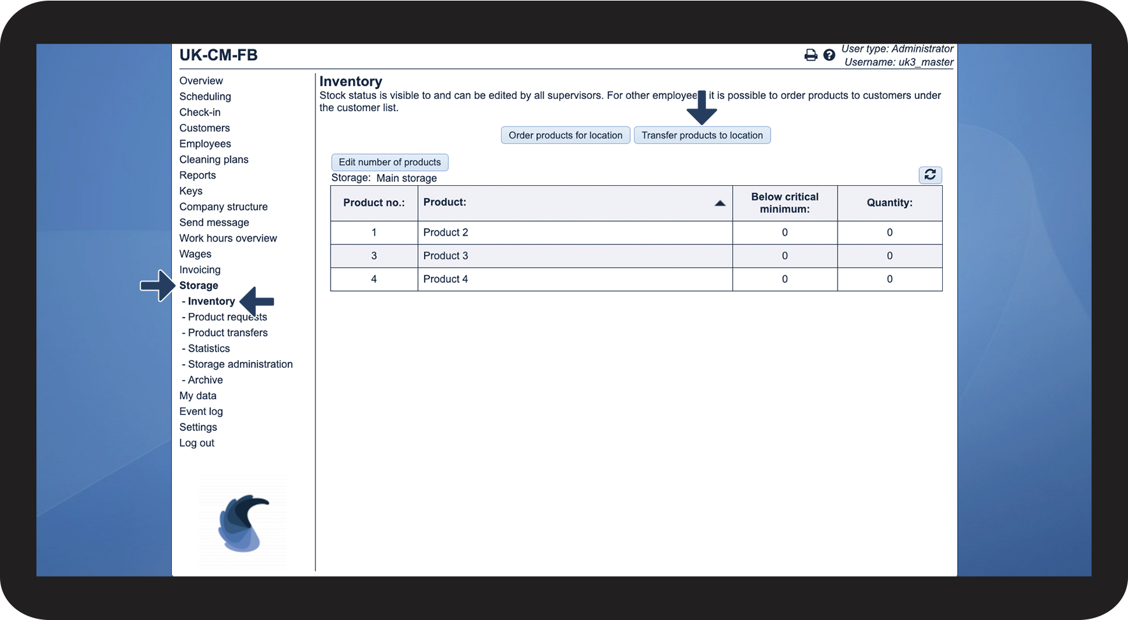This screenshot has height=620, width=1128.
Task: Click the Quantity cell for Product 2
Action: click(x=890, y=232)
